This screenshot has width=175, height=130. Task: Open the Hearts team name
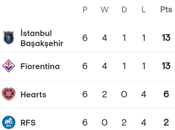point(33,94)
